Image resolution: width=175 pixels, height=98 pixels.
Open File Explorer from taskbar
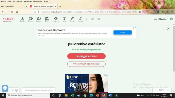tap(66, 96)
